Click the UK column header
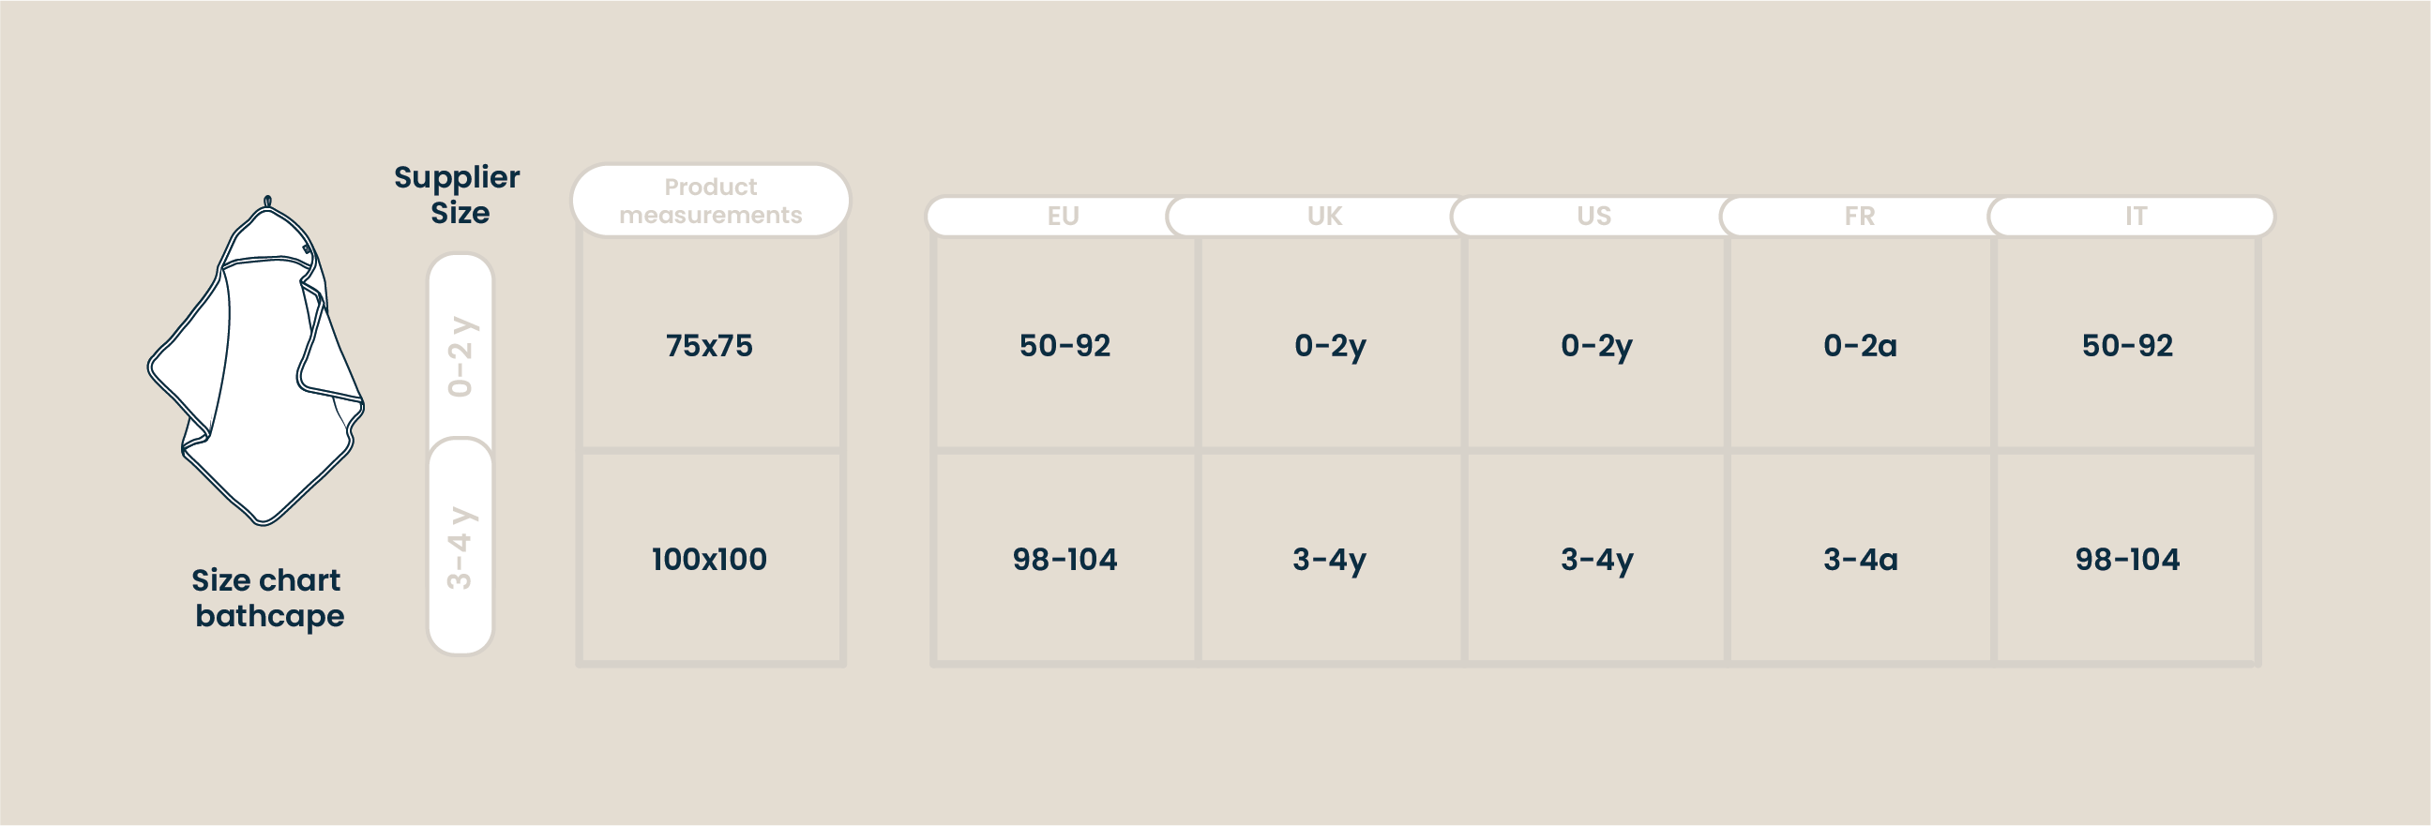This screenshot has height=826, width=2431. click(1324, 216)
